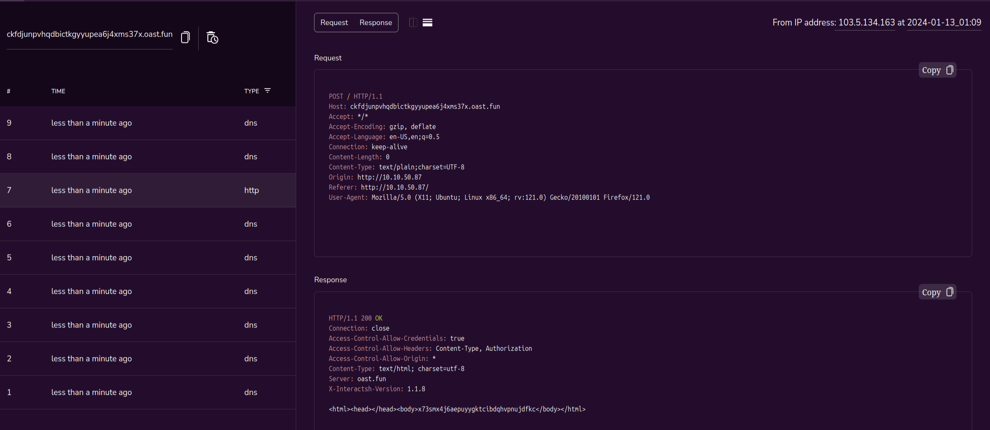Click the Access-Control-Allow-Origin line
Viewport: 990px width, 430px height.
382,359
